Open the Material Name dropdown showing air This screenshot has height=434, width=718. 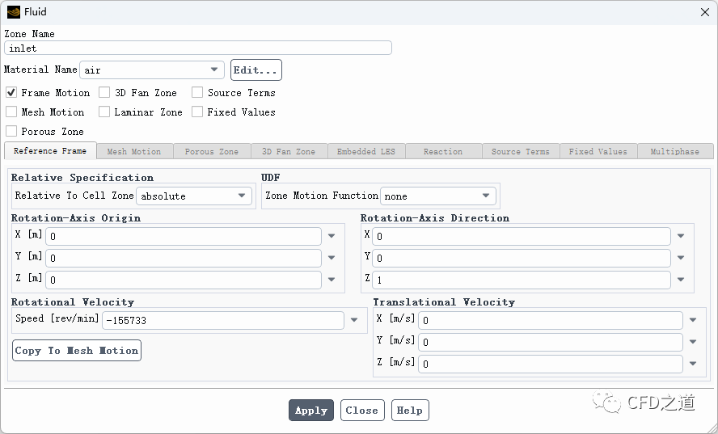(x=152, y=70)
